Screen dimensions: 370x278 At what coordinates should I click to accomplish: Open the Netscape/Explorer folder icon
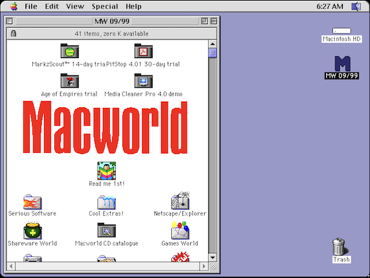(180, 201)
